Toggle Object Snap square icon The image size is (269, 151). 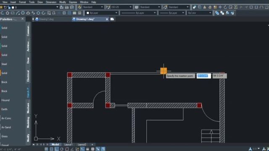tap(67, 149)
